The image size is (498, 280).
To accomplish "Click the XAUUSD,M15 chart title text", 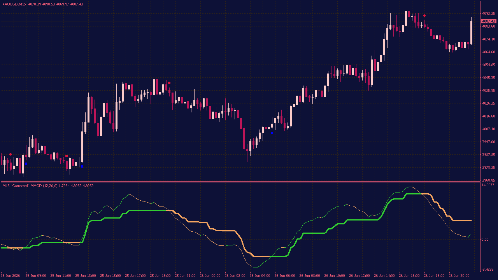I will coord(14,4).
